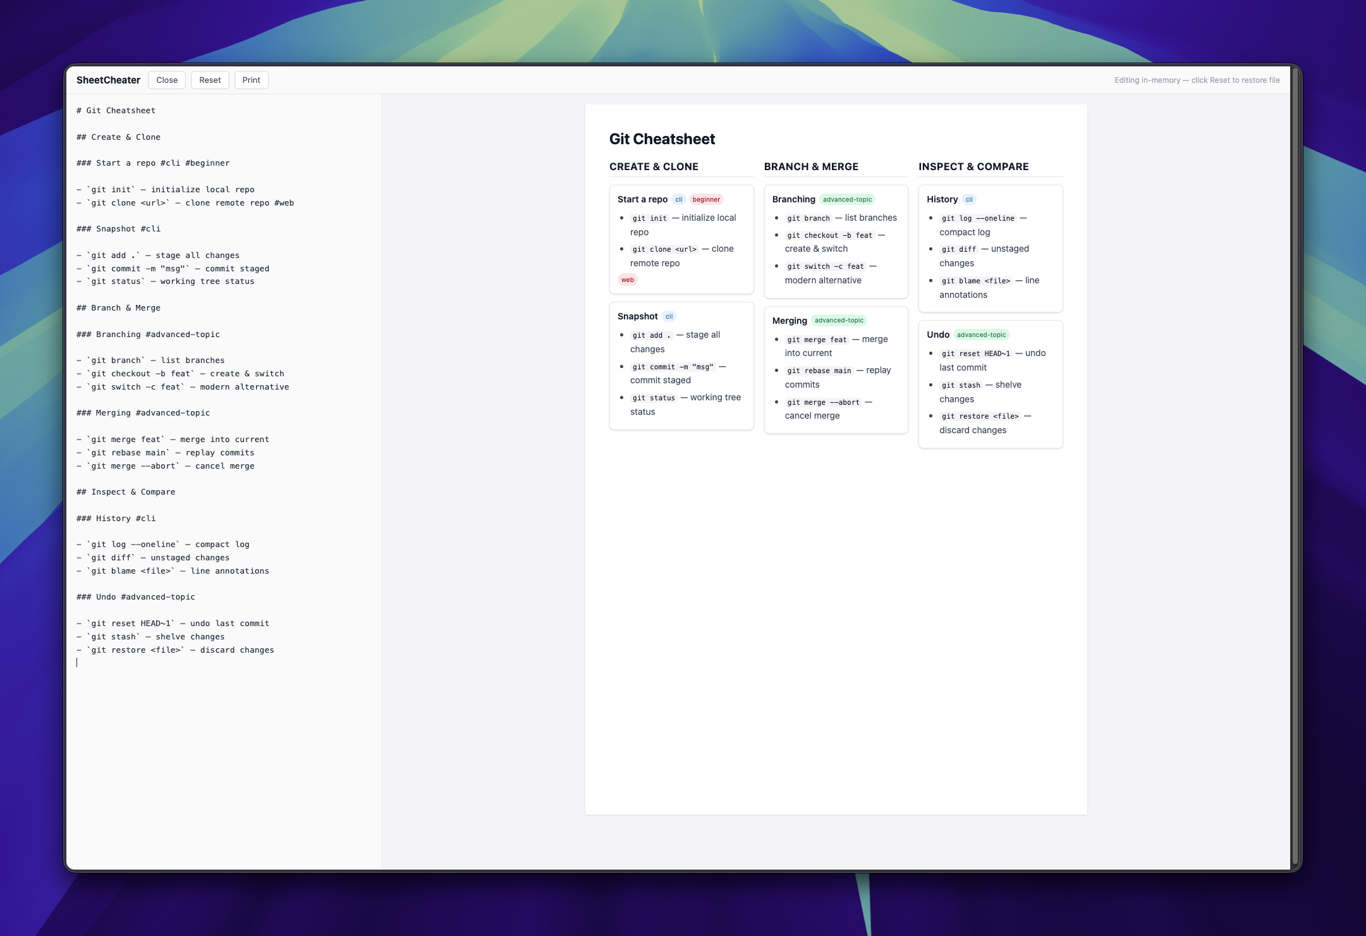Click 'git rebase main' code in preview

click(819, 371)
